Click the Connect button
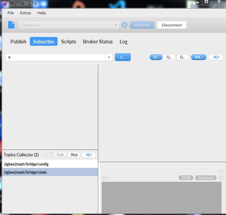 point(142,25)
